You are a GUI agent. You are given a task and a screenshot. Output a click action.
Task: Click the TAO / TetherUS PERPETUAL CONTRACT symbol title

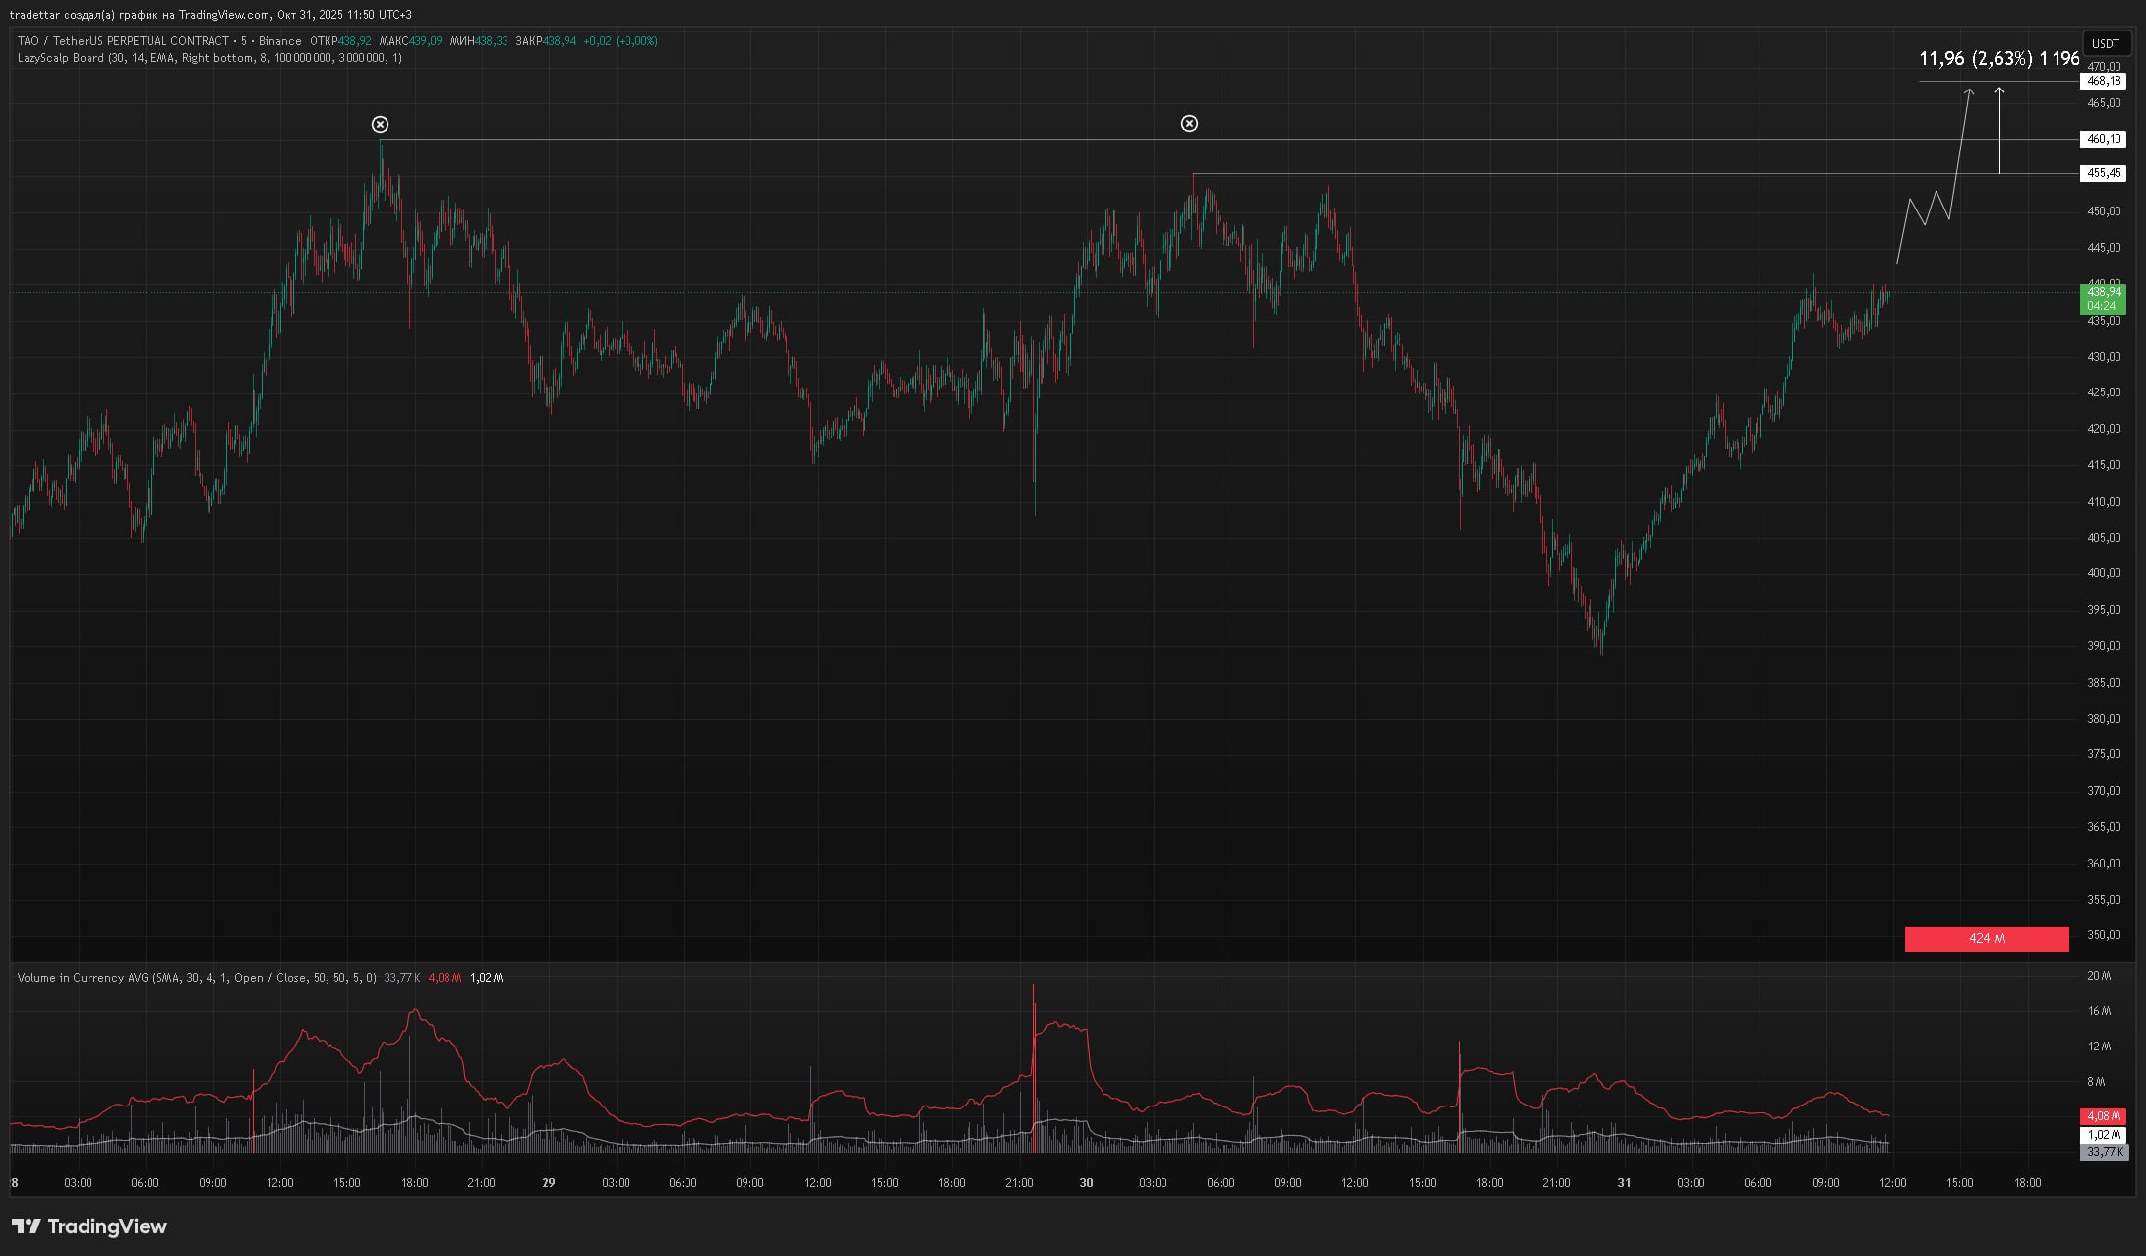tap(123, 41)
